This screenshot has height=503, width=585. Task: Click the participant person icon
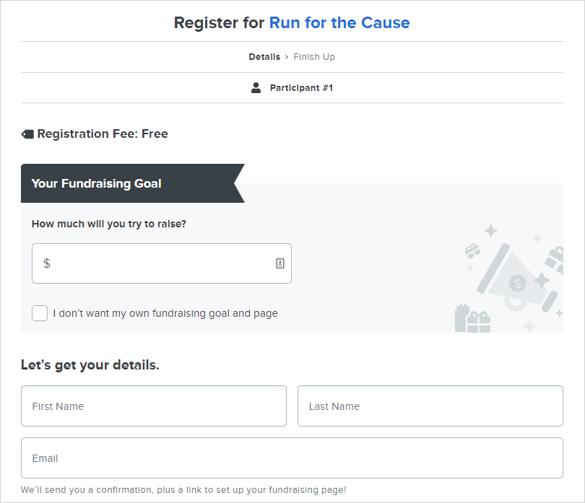tap(256, 87)
